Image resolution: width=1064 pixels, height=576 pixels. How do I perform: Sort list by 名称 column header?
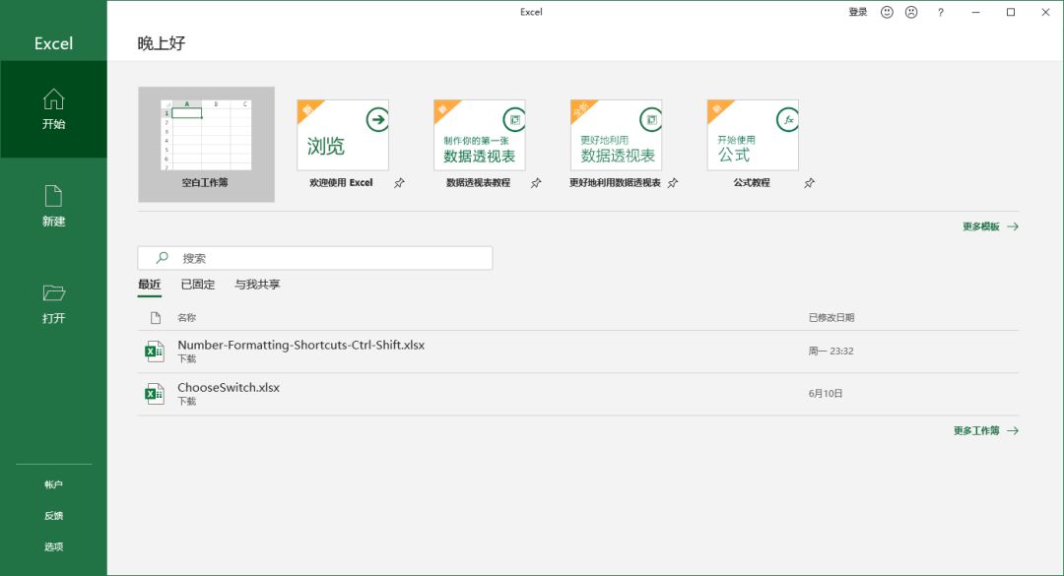pyautogui.click(x=186, y=317)
